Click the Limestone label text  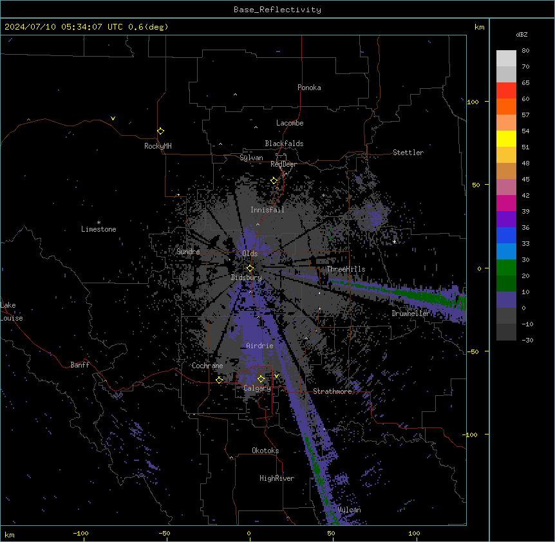pos(99,229)
